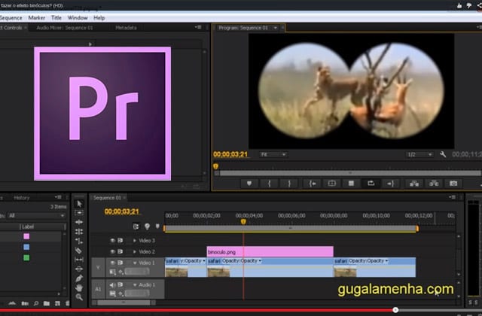
Task: Open the Marker menu
Action: tap(37, 18)
